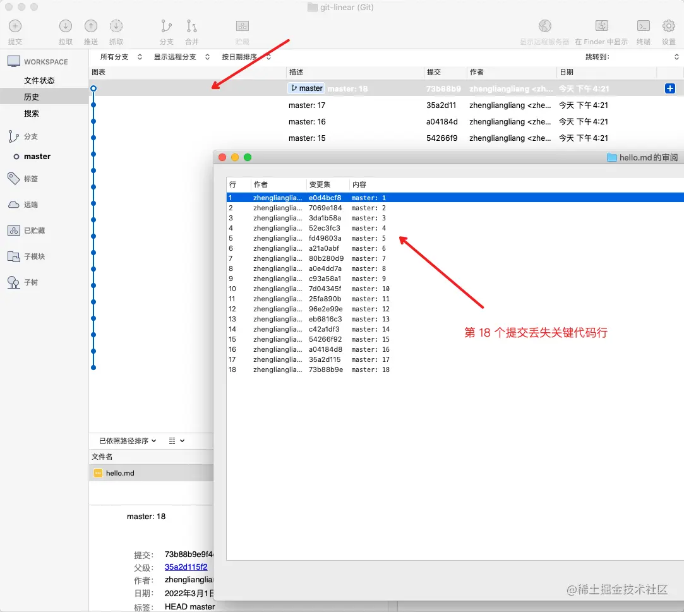Viewport: 684px width, 612px height.
Task: Select Search (搜索) in sidebar
Action: [x=32, y=114]
